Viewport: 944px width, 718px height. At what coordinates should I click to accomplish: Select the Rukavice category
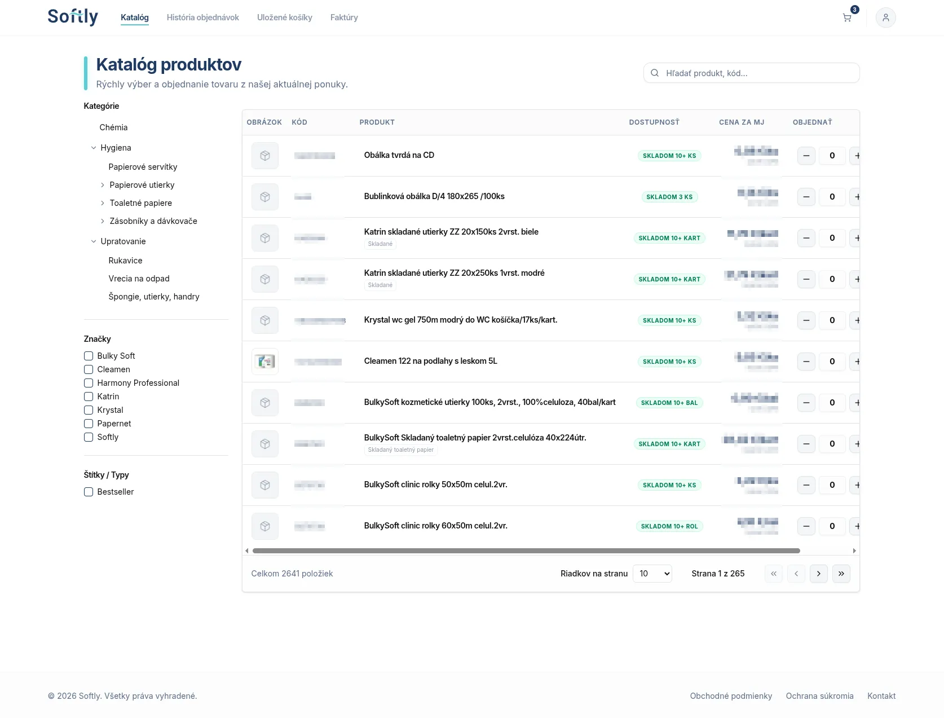[x=125, y=261]
